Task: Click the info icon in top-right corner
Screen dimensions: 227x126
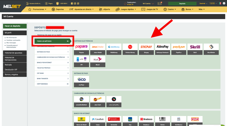Action: (x=224, y=4)
